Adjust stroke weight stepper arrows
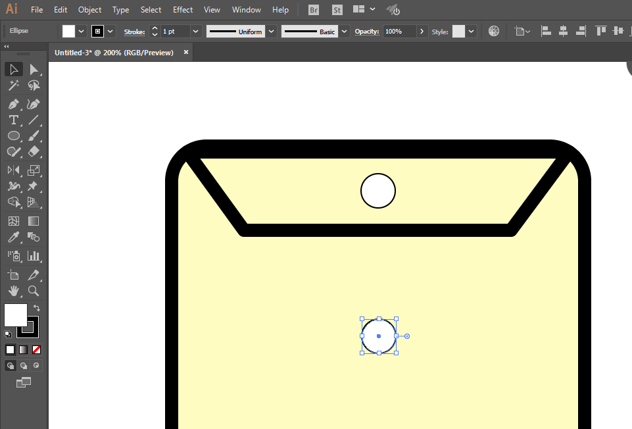The width and height of the screenshot is (632, 429). click(155, 32)
